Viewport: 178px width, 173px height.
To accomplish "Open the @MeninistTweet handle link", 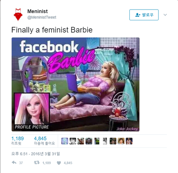I will tap(42, 17).
